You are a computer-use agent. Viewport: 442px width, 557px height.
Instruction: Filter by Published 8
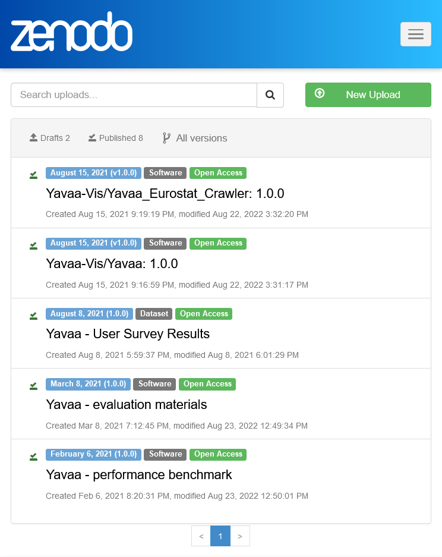pyautogui.click(x=115, y=138)
